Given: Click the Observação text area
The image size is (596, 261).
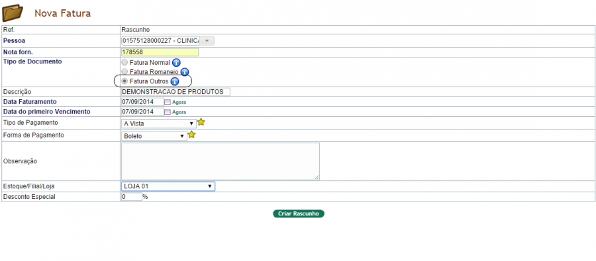Looking at the screenshot, I should point(221,161).
